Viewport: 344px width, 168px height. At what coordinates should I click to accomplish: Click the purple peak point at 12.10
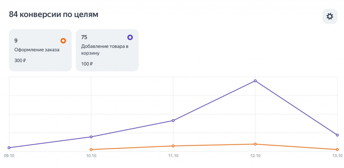[x=255, y=81]
